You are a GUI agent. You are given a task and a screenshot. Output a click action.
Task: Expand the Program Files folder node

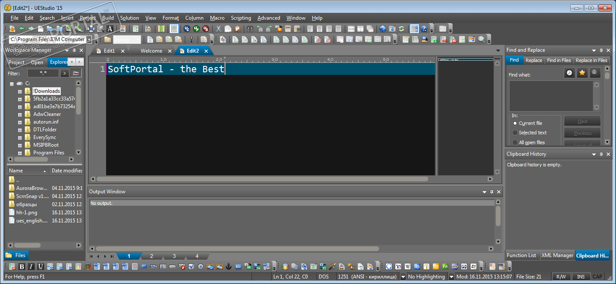[x=20, y=153]
